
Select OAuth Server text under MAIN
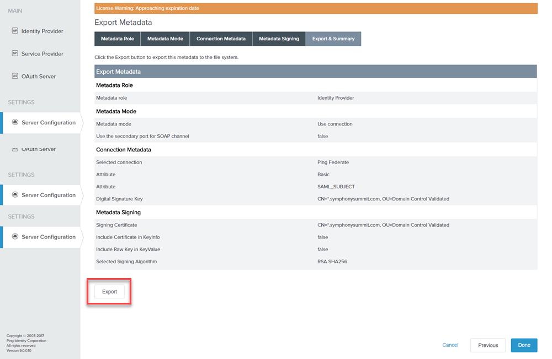[38, 77]
